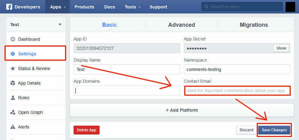
Task: Click the "Contact Email" label
Action: coord(197,81)
